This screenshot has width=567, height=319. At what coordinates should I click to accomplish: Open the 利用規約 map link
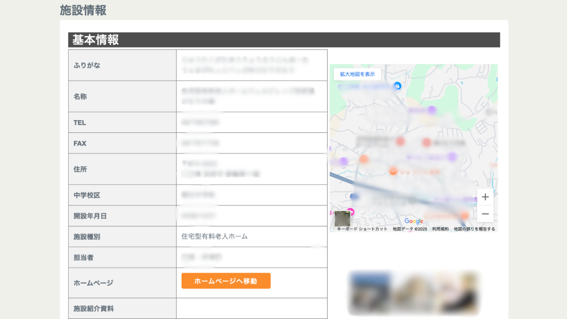440,229
